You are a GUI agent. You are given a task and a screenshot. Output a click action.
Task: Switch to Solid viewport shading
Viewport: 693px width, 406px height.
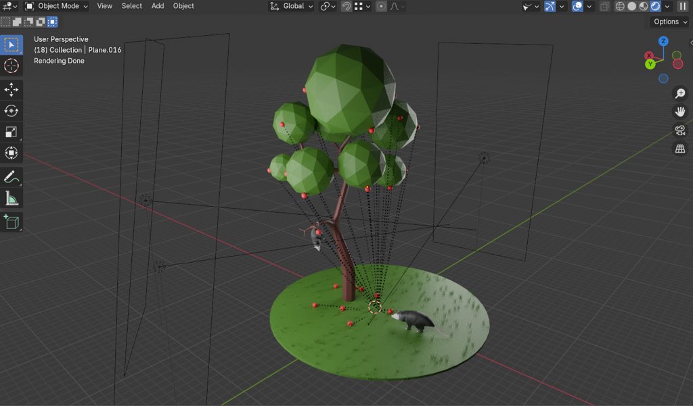click(x=632, y=6)
